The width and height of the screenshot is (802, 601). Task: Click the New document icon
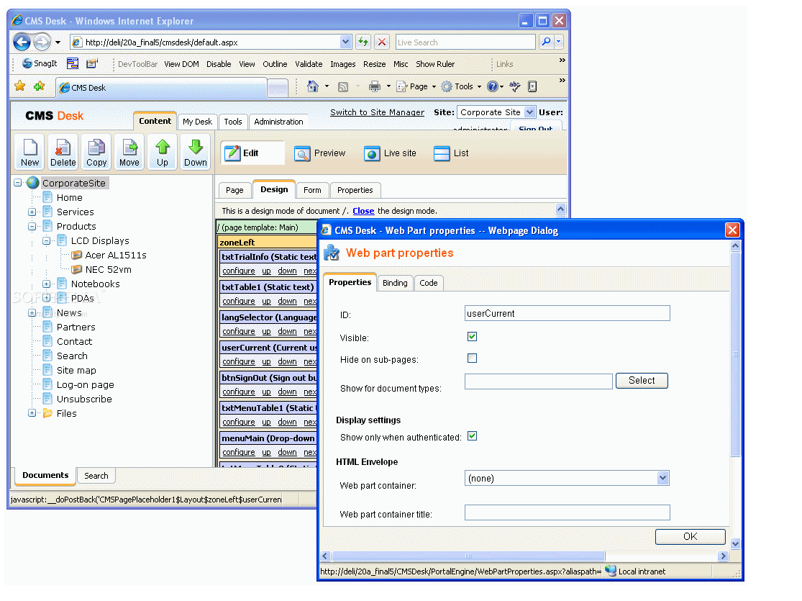click(x=29, y=152)
